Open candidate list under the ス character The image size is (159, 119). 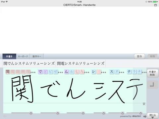pyautogui.click(x=123, y=113)
